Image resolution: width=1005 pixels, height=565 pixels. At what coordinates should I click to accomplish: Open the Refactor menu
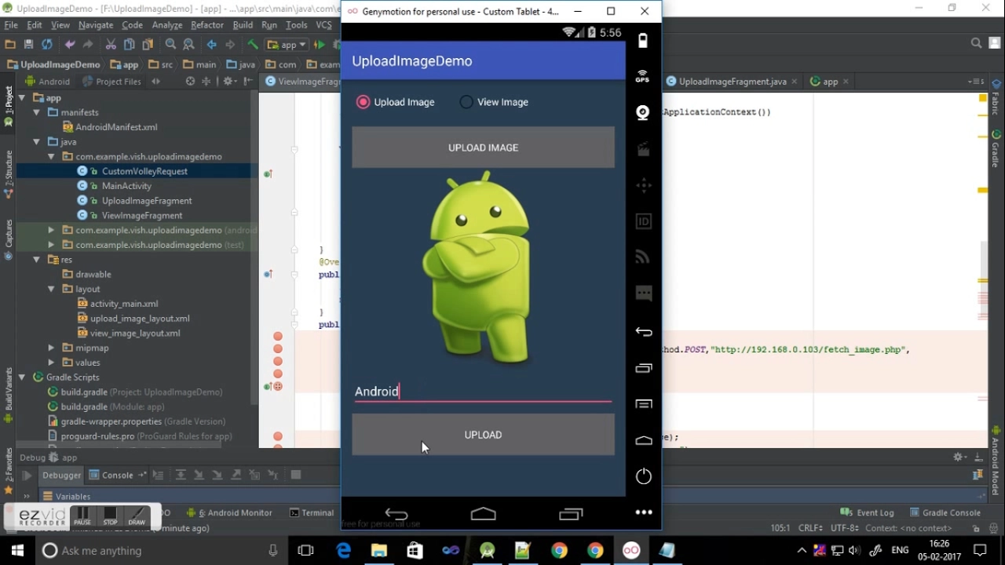[207, 25]
